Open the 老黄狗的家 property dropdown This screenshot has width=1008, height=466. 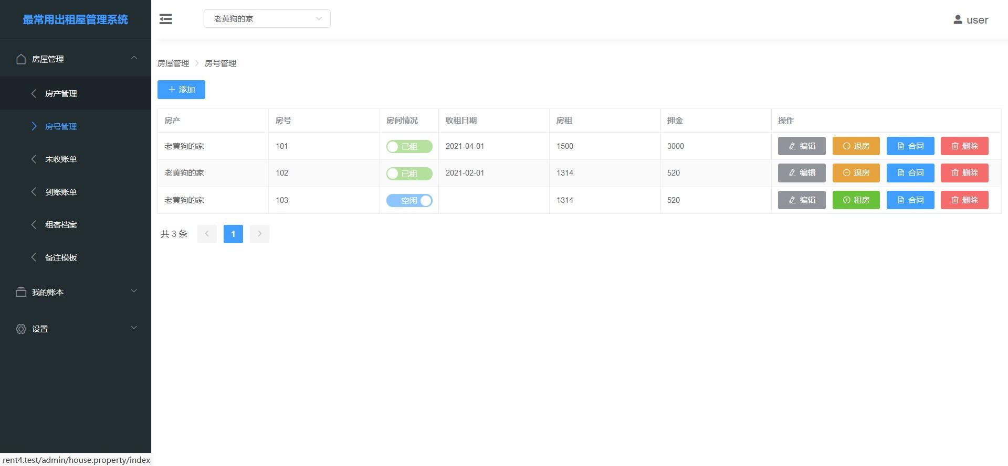pyautogui.click(x=267, y=19)
